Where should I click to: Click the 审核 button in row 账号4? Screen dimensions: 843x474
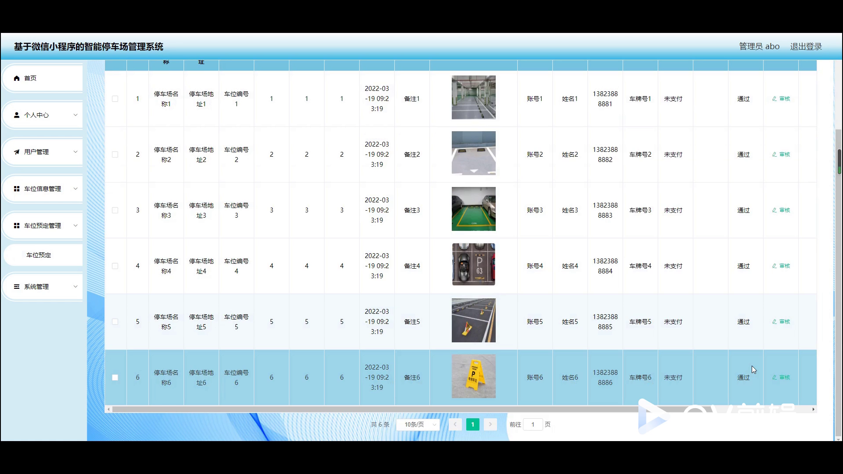pyautogui.click(x=781, y=266)
